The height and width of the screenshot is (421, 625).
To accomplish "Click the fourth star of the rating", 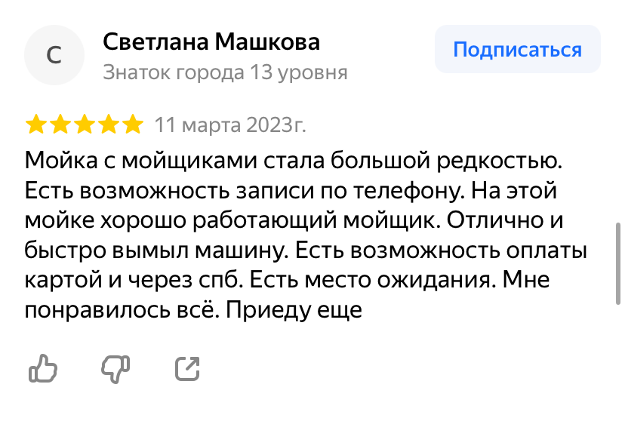I will (x=109, y=124).
